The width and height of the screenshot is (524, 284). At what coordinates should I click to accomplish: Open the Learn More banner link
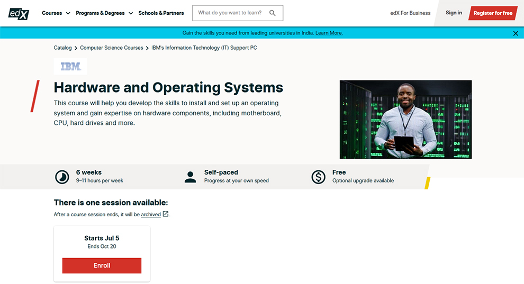click(x=329, y=33)
